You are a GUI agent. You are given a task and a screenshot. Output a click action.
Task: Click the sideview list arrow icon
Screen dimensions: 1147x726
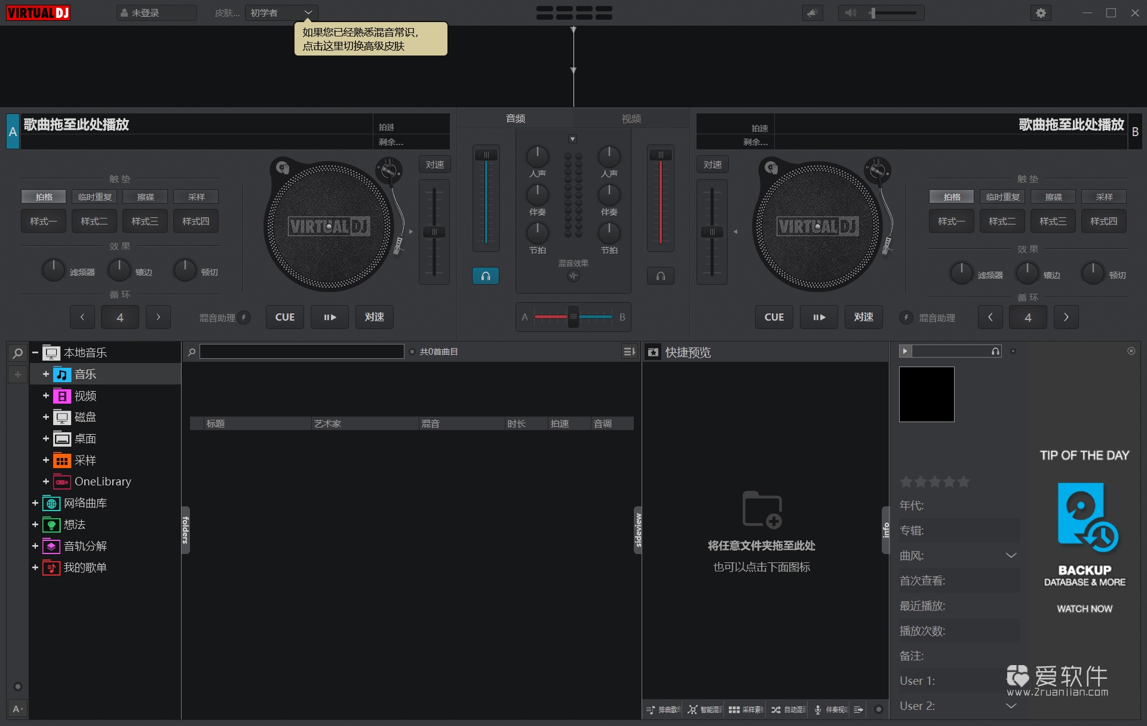pyautogui.click(x=858, y=709)
